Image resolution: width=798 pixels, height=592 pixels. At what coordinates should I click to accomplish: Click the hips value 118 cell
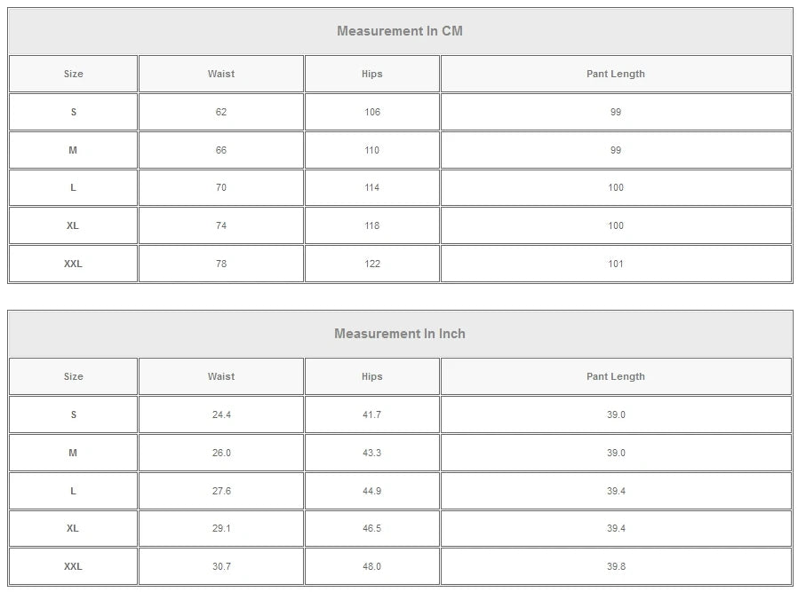tap(372, 225)
